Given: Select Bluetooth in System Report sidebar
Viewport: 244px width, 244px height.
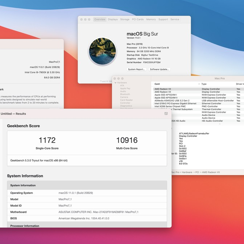Looking at the screenshot, I should click(x=125, y=94).
